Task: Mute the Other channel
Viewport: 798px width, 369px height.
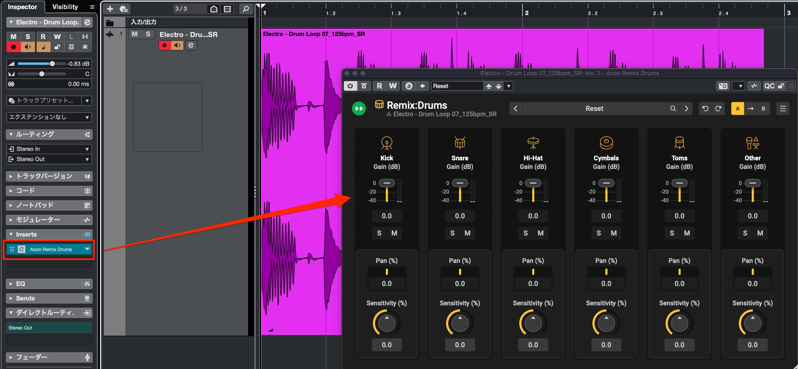Action: tap(760, 233)
